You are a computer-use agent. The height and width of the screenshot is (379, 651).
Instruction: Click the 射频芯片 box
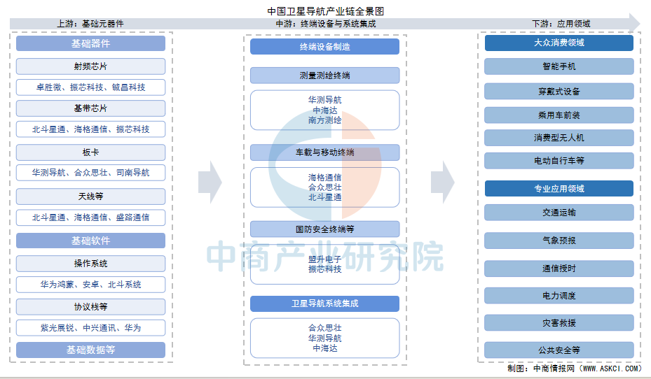(90, 66)
